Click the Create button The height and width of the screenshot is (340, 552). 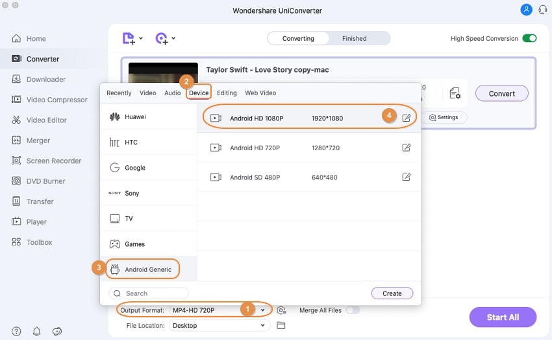point(392,293)
